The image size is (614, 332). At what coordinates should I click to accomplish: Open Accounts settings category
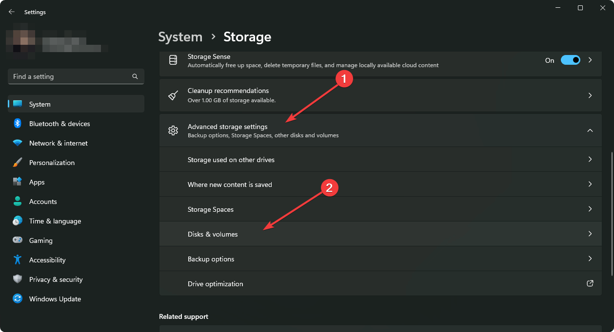click(x=76, y=202)
